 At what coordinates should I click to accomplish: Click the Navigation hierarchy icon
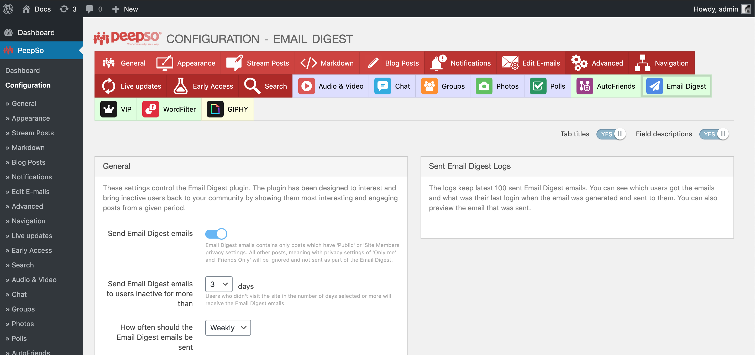pyautogui.click(x=642, y=63)
